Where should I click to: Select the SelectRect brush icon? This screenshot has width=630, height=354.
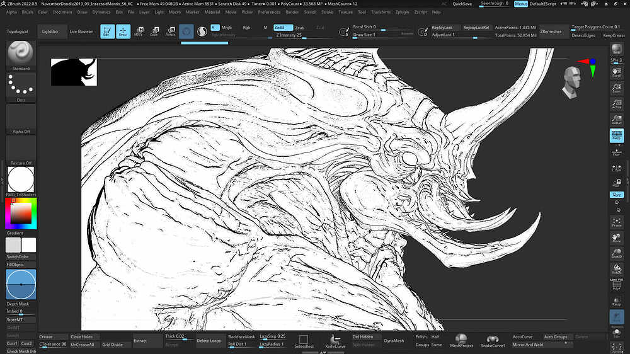pos(304,341)
